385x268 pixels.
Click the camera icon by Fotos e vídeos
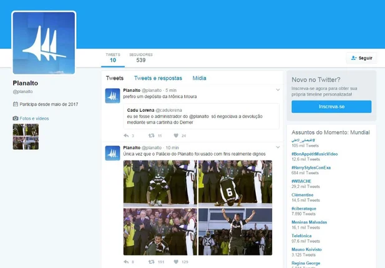pos(16,118)
